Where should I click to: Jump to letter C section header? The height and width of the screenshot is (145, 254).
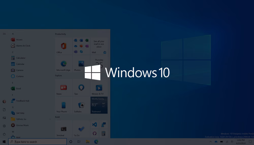pos(13,52)
